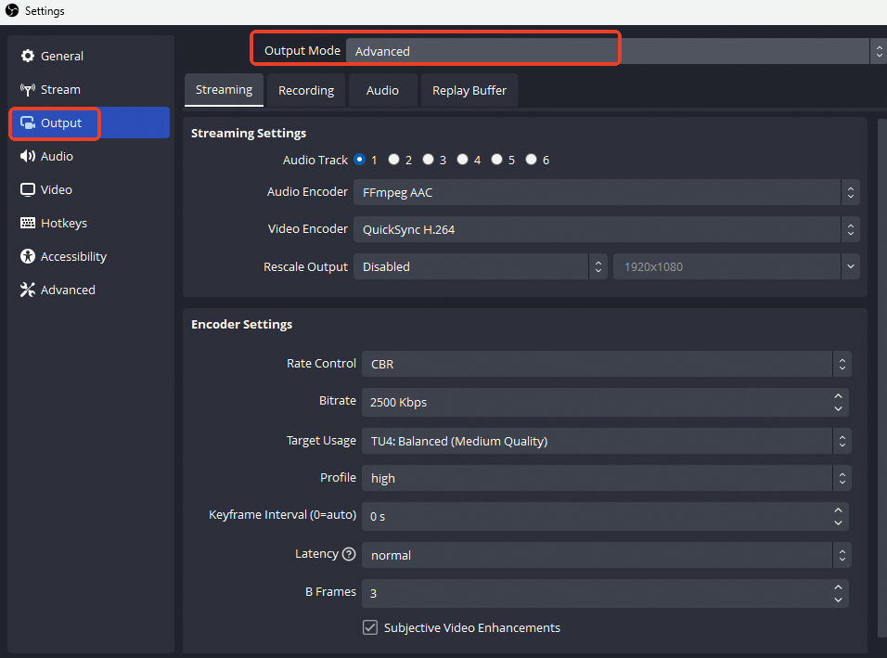Click the Advanced tools icon
Viewport: 887px width, 658px height.
click(27, 290)
